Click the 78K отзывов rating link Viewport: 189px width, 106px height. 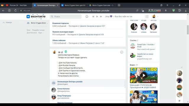(x=154, y=10)
